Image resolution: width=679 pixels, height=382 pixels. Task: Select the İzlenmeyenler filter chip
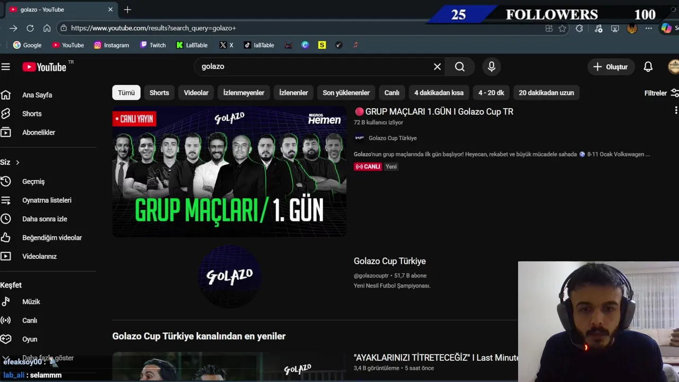coord(243,93)
